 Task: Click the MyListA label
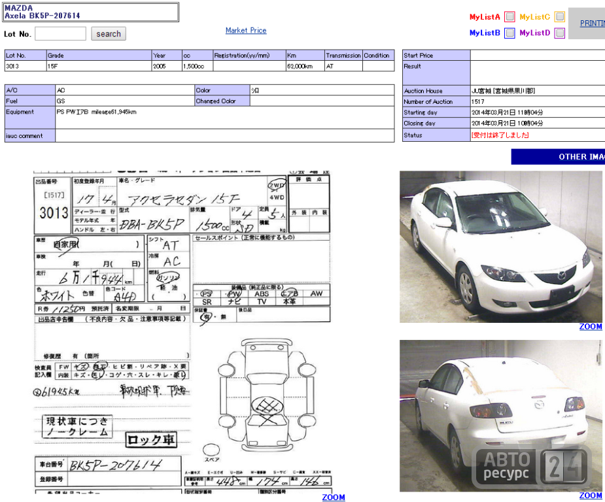coord(485,16)
